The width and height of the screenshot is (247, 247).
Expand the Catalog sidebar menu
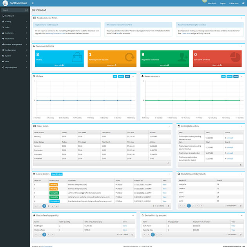click(x=15, y=22)
